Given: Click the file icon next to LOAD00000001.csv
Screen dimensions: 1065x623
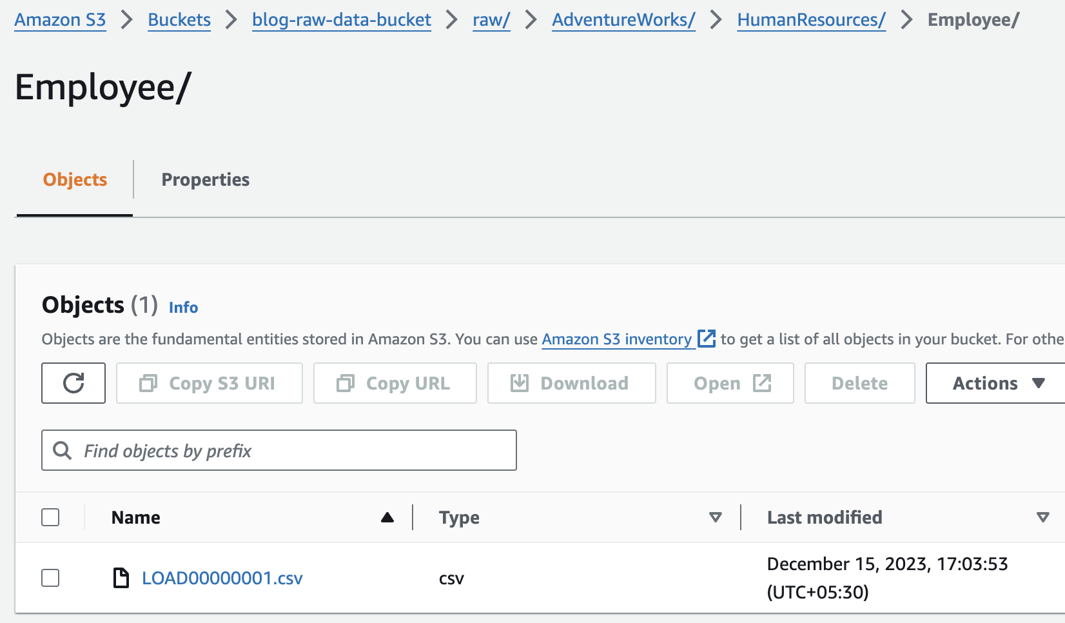Looking at the screenshot, I should click(x=121, y=578).
